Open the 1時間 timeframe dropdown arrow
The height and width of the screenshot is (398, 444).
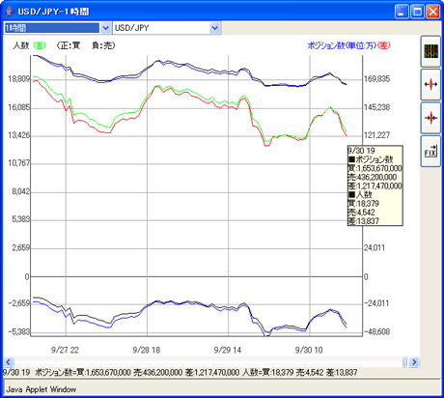point(105,28)
